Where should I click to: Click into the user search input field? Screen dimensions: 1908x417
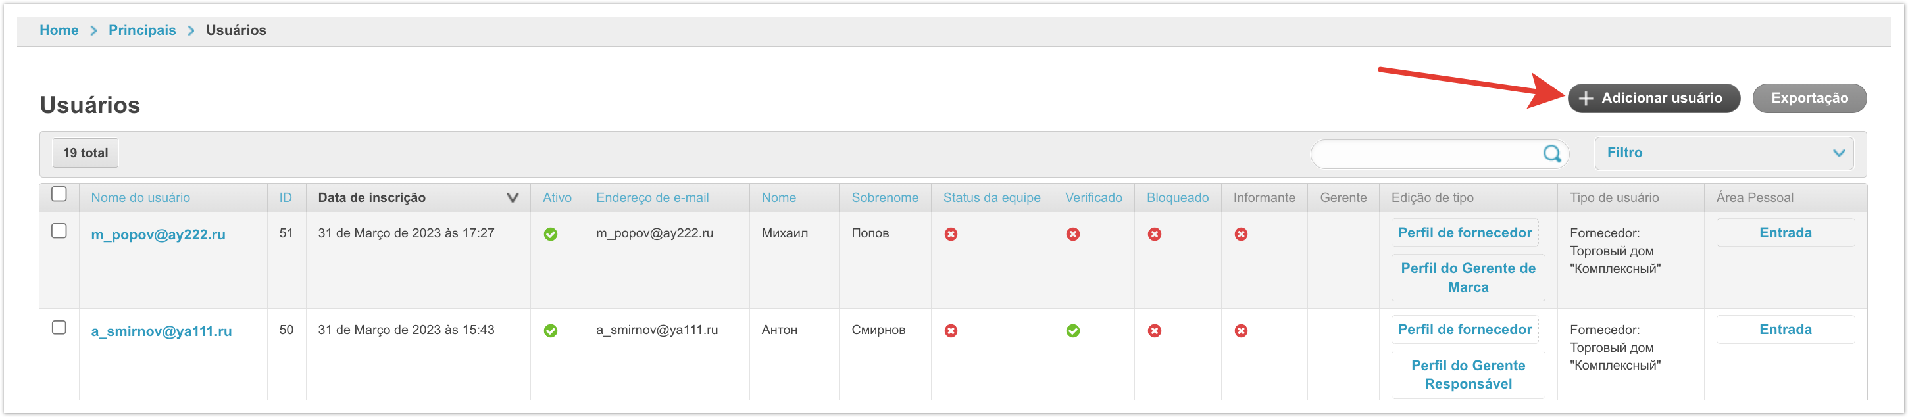(x=1426, y=154)
